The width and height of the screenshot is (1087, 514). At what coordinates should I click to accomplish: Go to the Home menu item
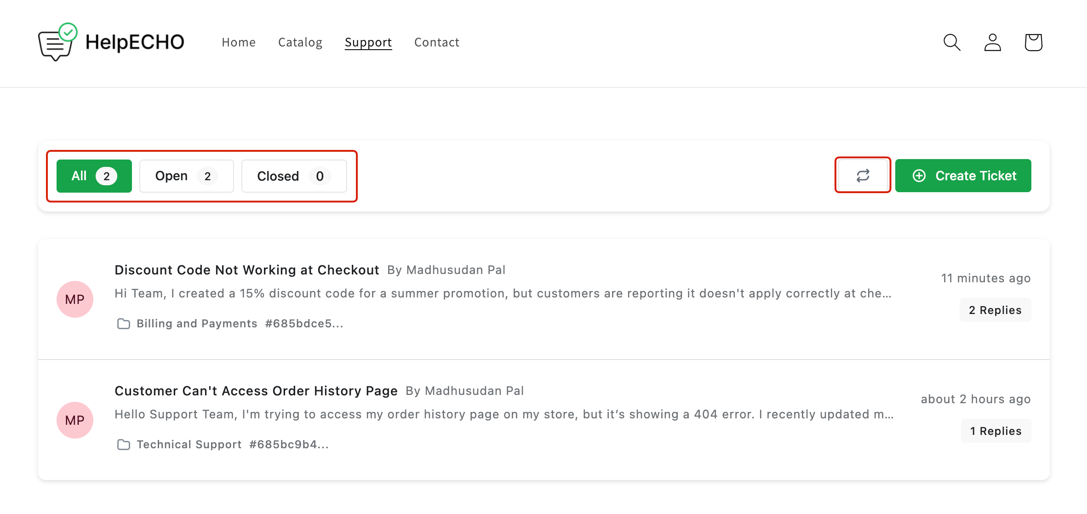(238, 42)
